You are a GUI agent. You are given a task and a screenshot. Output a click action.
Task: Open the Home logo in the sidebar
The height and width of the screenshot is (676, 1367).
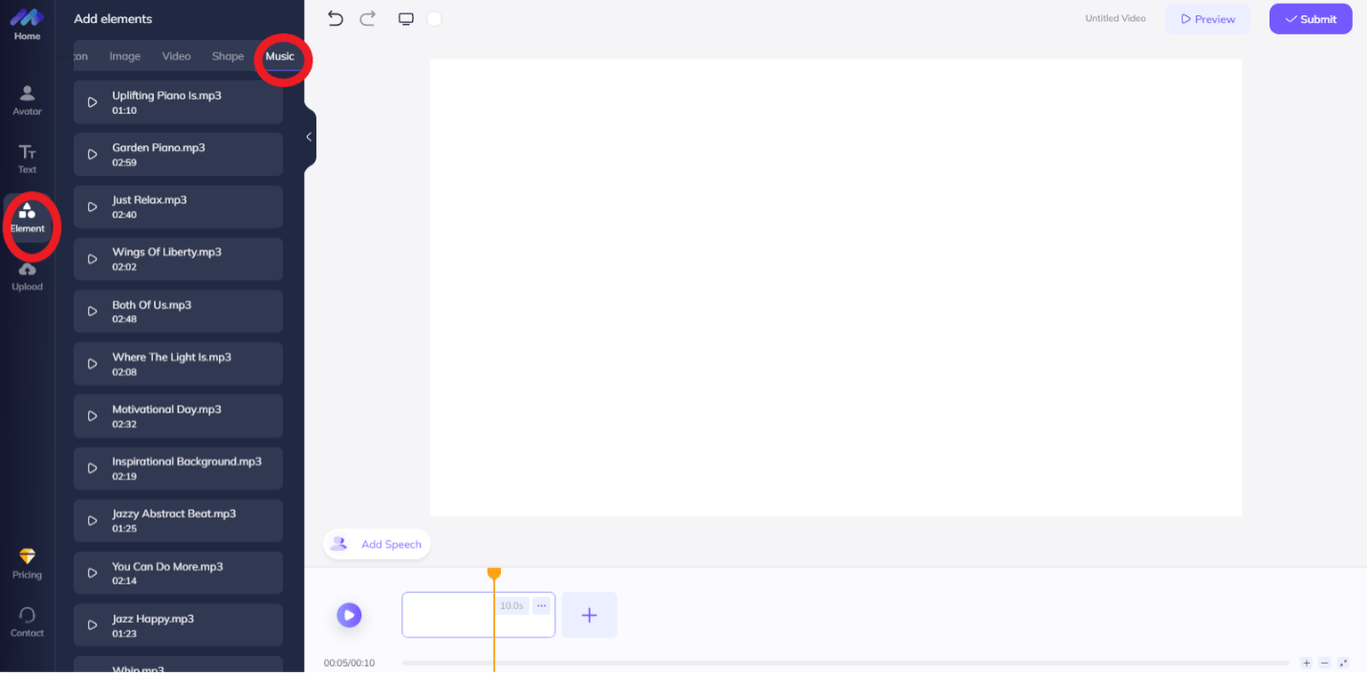click(x=27, y=24)
